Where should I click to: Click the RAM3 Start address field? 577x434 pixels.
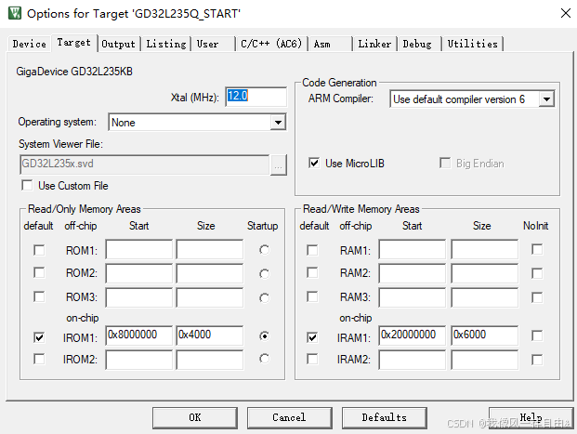413,297
